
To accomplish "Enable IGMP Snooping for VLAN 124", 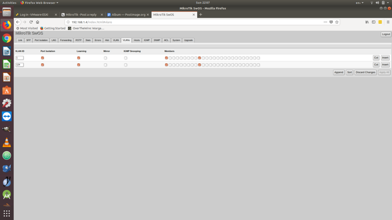I will click(126, 65).
